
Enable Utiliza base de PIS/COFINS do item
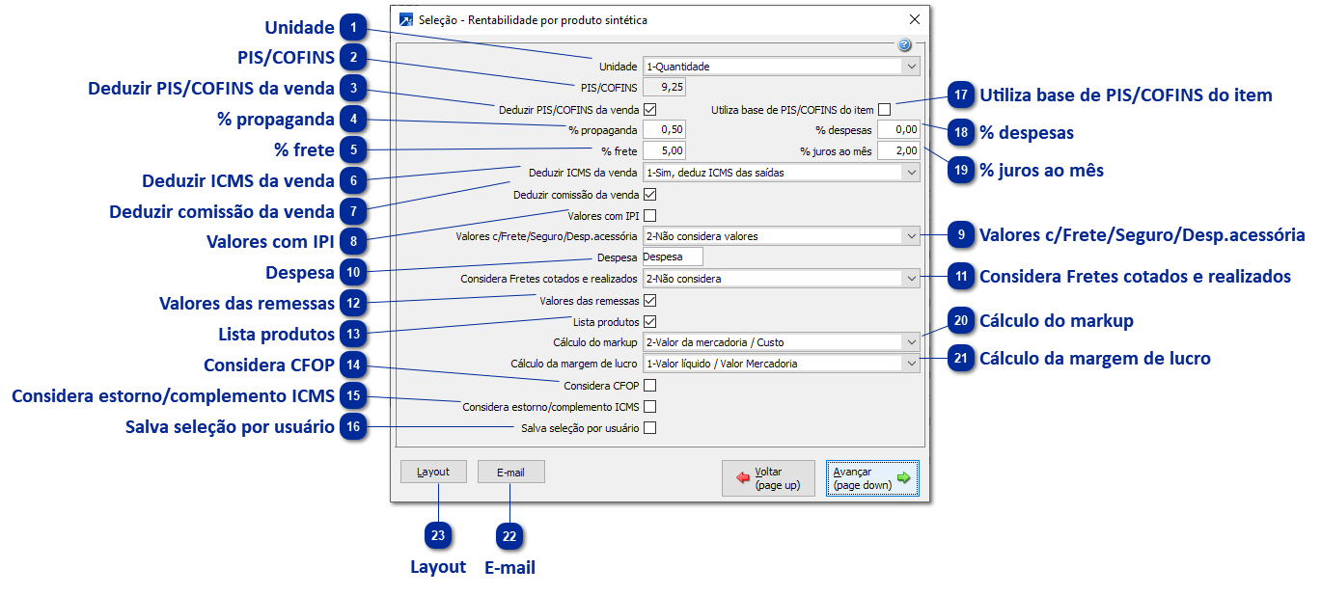[x=884, y=109]
